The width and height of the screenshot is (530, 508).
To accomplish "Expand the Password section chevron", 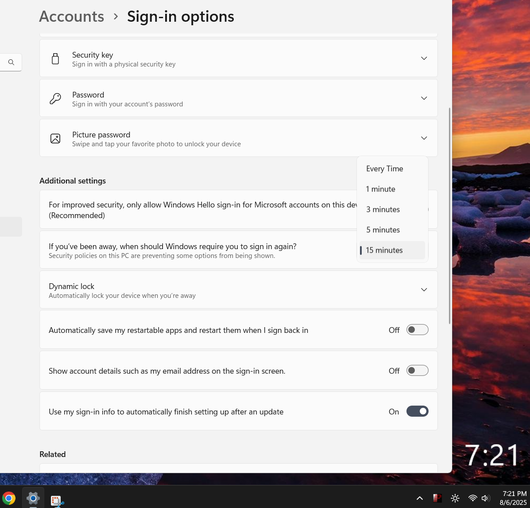I will point(424,98).
